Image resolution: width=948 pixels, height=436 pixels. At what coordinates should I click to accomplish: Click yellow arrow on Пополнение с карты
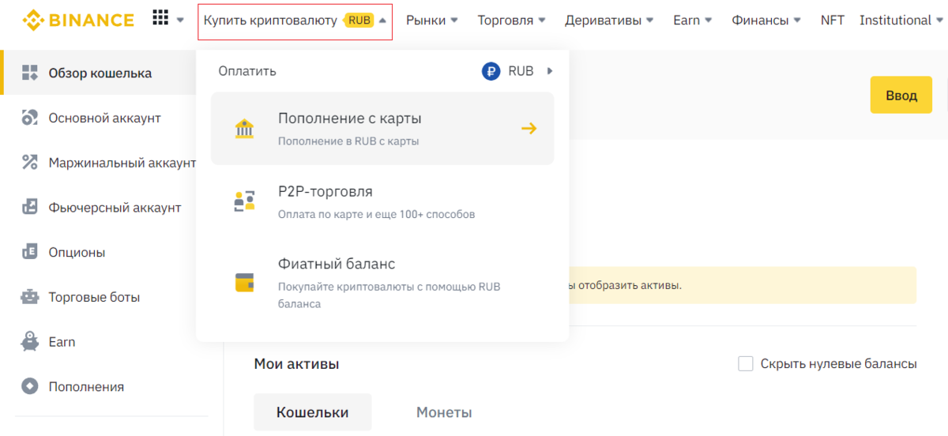pyautogui.click(x=529, y=128)
